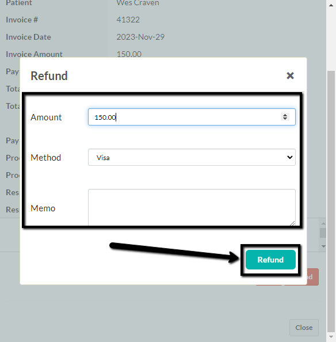Close the Refund dialog using the X icon
The height and width of the screenshot is (342, 336).
point(290,75)
